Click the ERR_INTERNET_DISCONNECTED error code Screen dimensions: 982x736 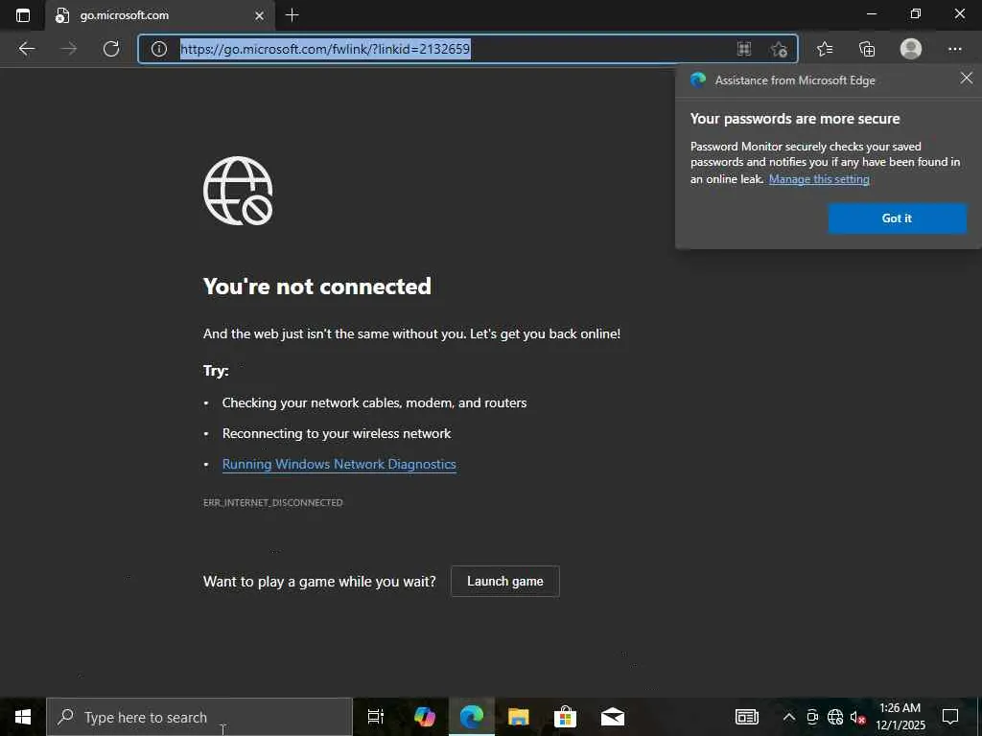pos(273,502)
